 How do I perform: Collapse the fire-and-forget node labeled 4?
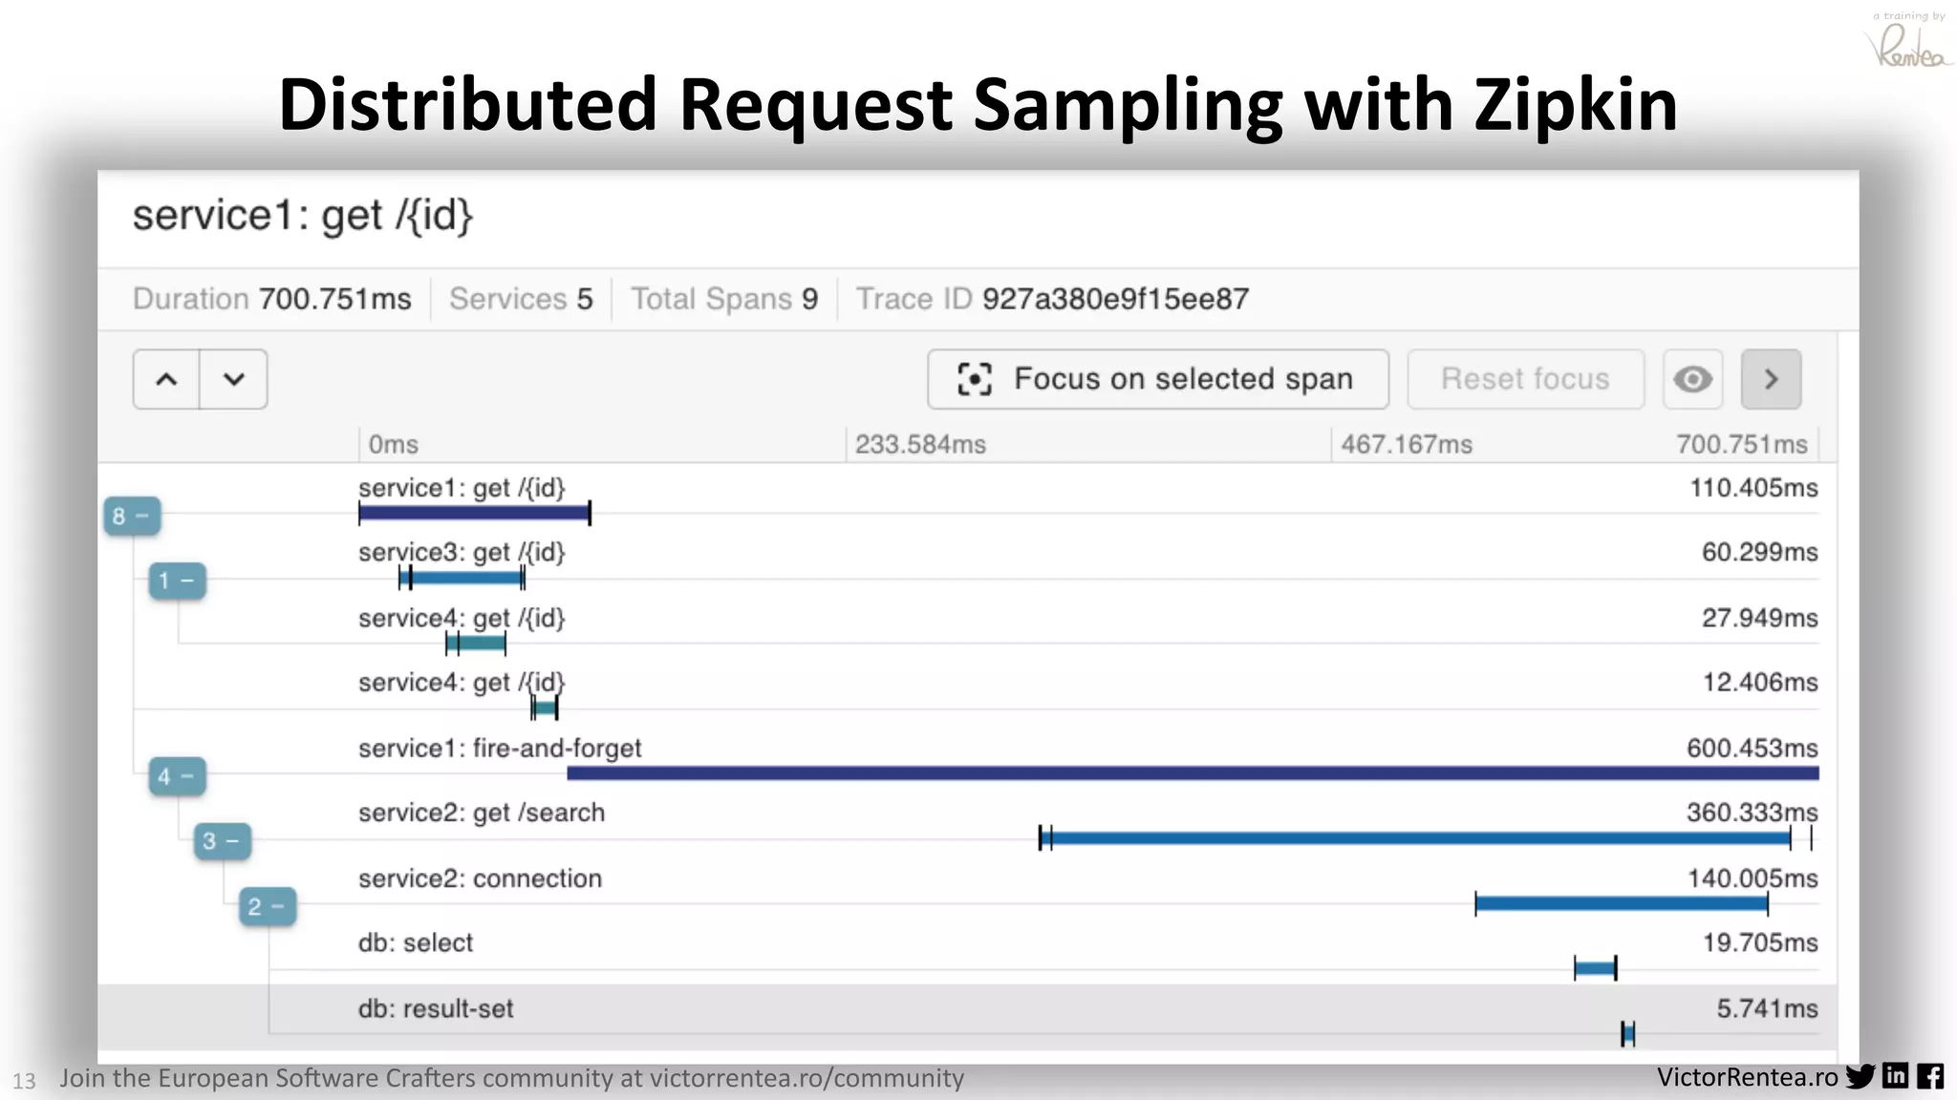pyautogui.click(x=177, y=776)
